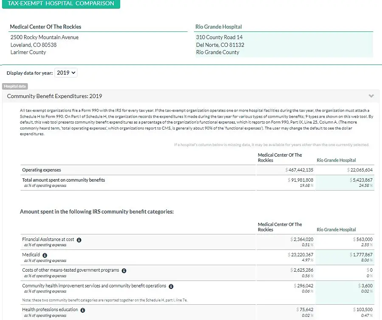Click the $467,442,135 operating expenses value

pos(300,170)
